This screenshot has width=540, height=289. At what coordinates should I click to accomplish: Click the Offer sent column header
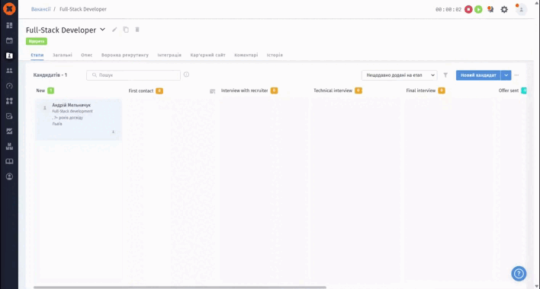click(509, 91)
